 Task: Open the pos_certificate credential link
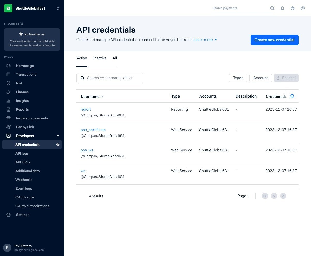93,130
